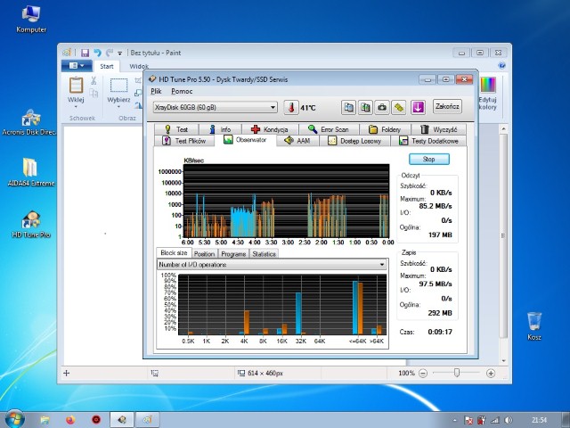This screenshot has width=570, height=428.
Task: Switch to Paint's Start ribbon tab
Action: (x=107, y=66)
